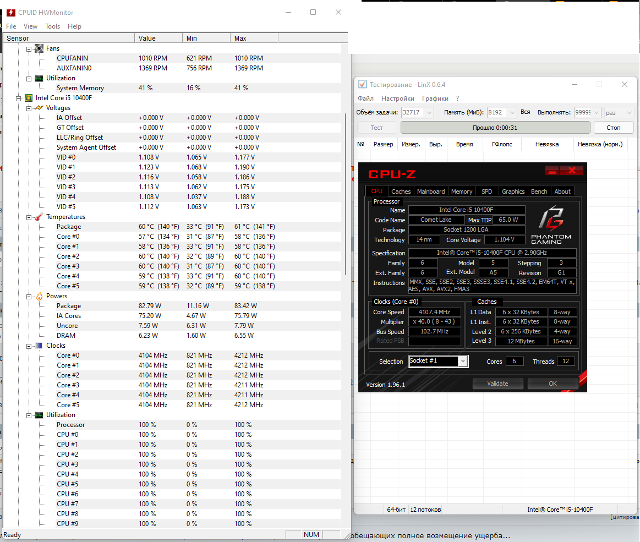Switch to CPU-Z SPD tab
This screenshot has width=640, height=542.
click(487, 191)
